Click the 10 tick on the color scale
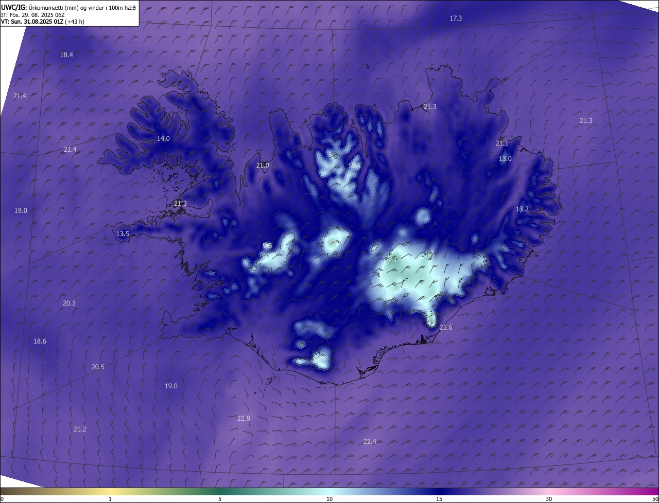The width and height of the screenshot is (659, 503). (x=329, y=499)
